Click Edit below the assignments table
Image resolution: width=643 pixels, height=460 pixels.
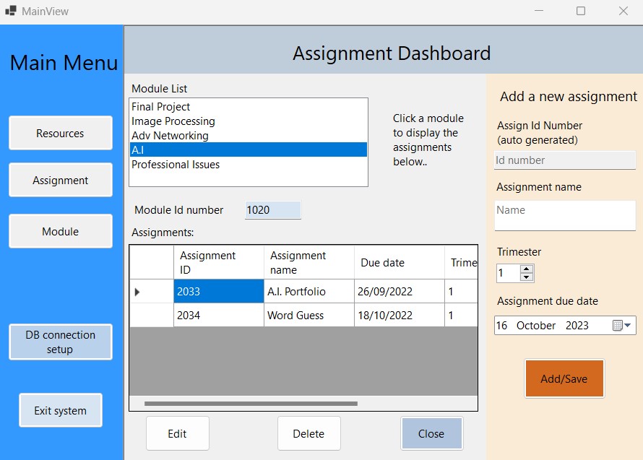[177, 434]
